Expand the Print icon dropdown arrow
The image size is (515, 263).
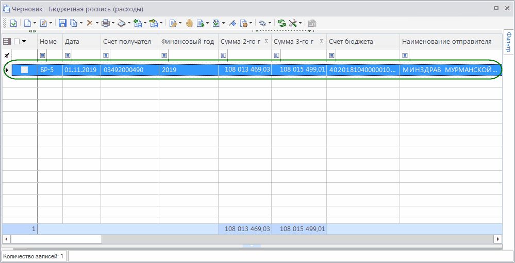[x=112, y=23]
